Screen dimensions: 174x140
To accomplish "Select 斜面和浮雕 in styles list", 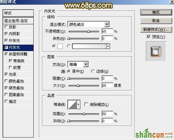I will 18,54.
